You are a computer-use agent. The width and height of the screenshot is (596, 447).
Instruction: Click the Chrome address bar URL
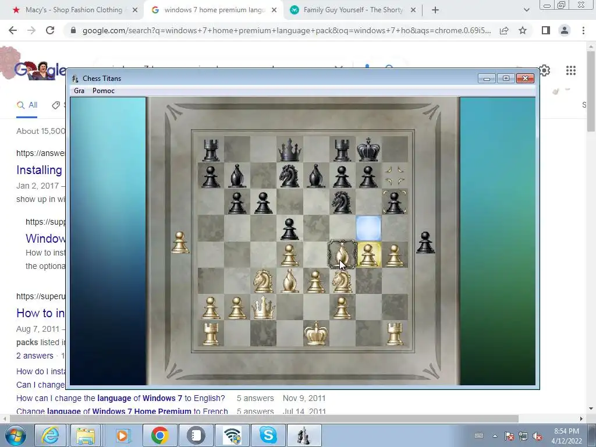[286, 30]
